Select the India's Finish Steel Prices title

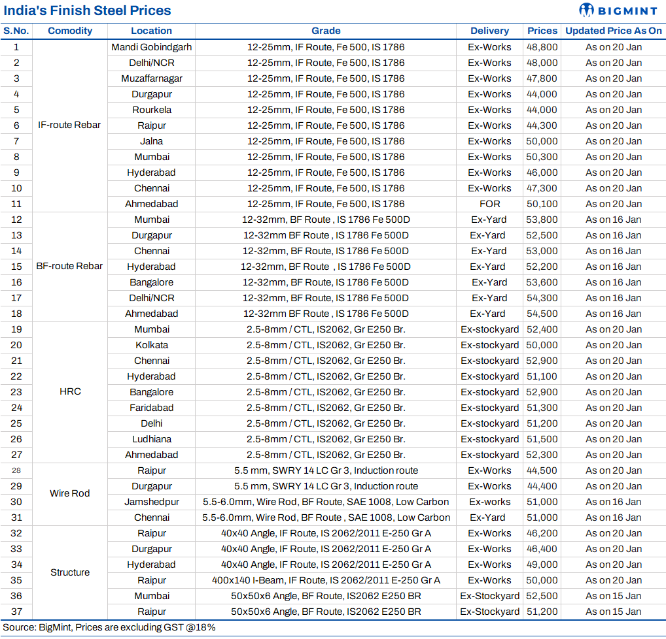pyautogui.click(x=87, y=10)
